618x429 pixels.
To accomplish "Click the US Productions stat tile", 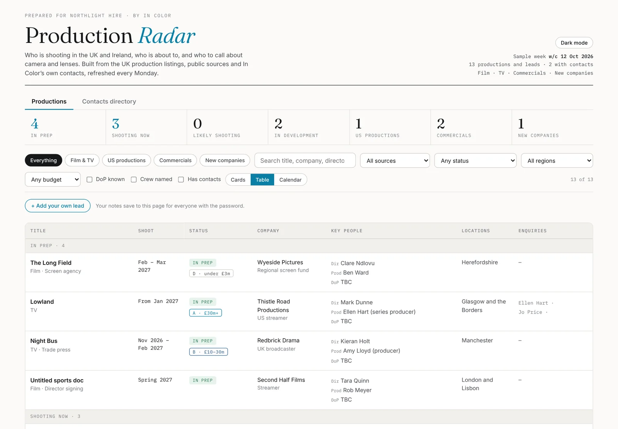I will (x=390, y=127).
